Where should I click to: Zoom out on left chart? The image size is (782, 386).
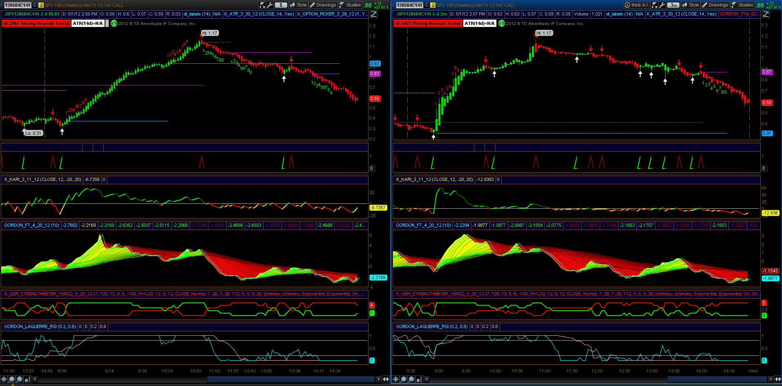coord(20,379)
